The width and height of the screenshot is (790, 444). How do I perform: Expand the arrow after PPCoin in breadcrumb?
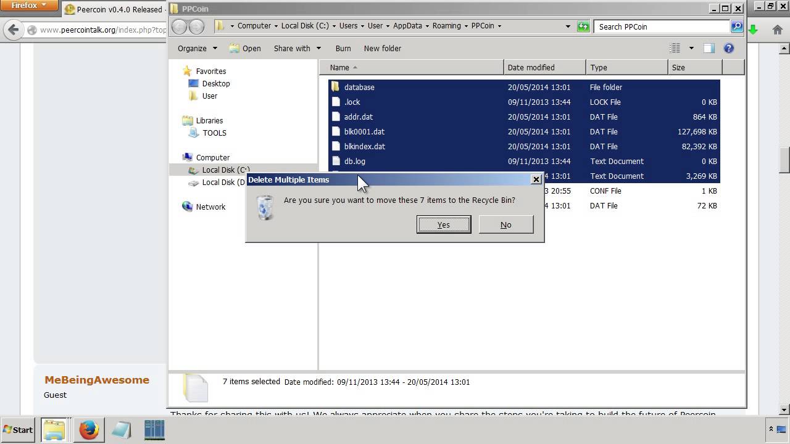pyautogui.click(x=499, y=26)
